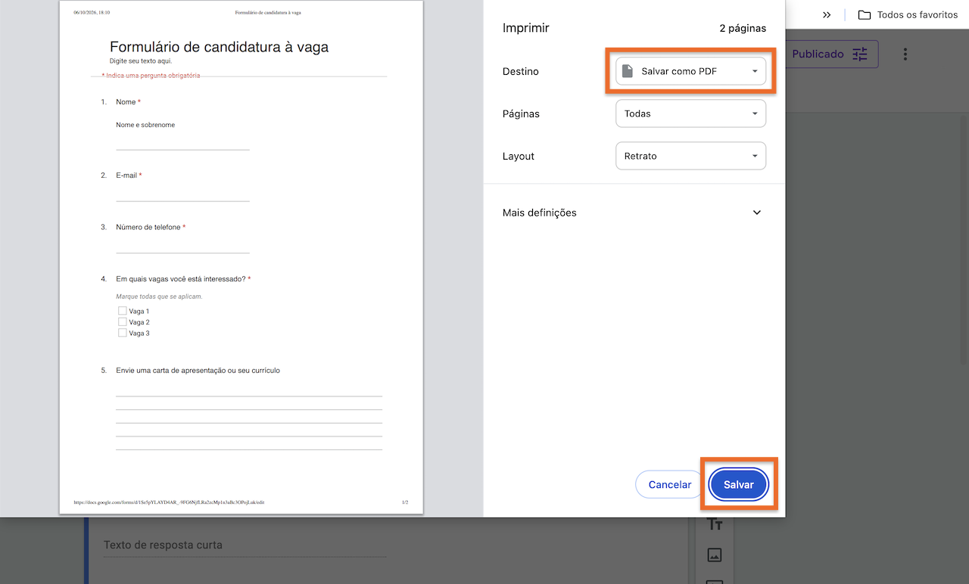The height and width of the screenshot is (584, 969).
Task: Click the Texto de resposta curta field
Action: (245, 545)
